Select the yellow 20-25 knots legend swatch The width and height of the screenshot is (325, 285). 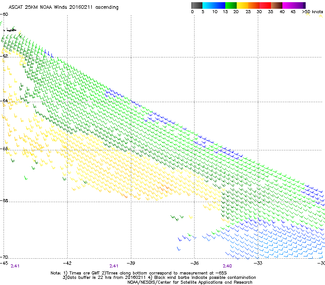[x=242, y=5]
